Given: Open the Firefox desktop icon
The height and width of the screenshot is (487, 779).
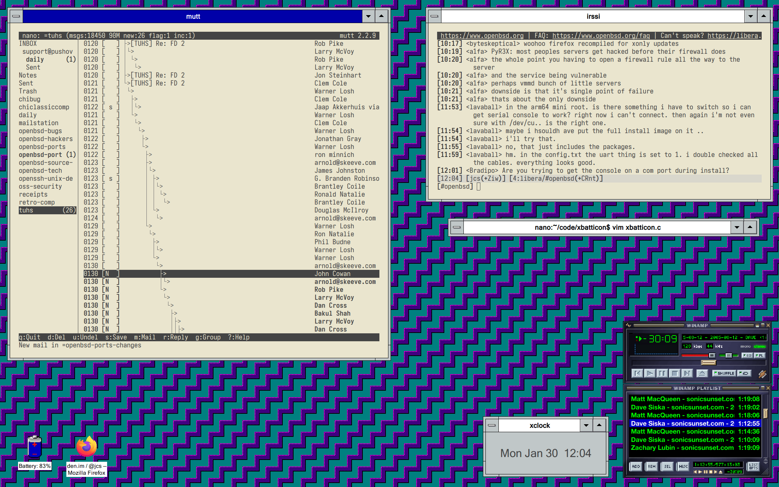Looking at the screenshot, I should tap(87, 447).
